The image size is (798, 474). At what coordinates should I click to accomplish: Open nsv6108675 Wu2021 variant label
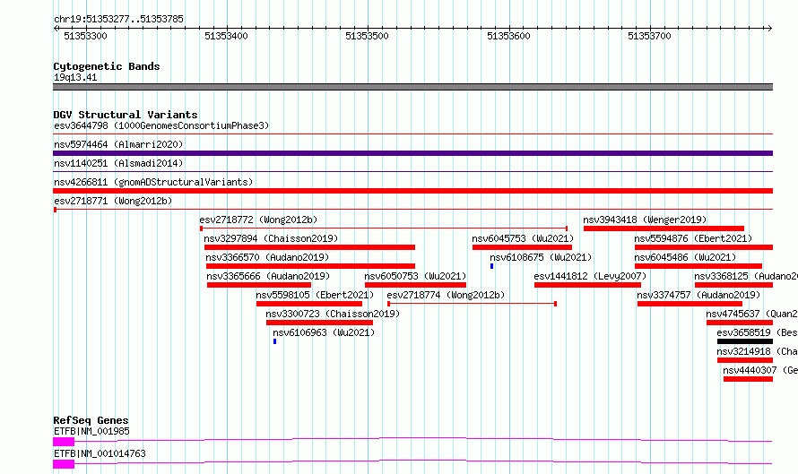(x=541, y=257)
